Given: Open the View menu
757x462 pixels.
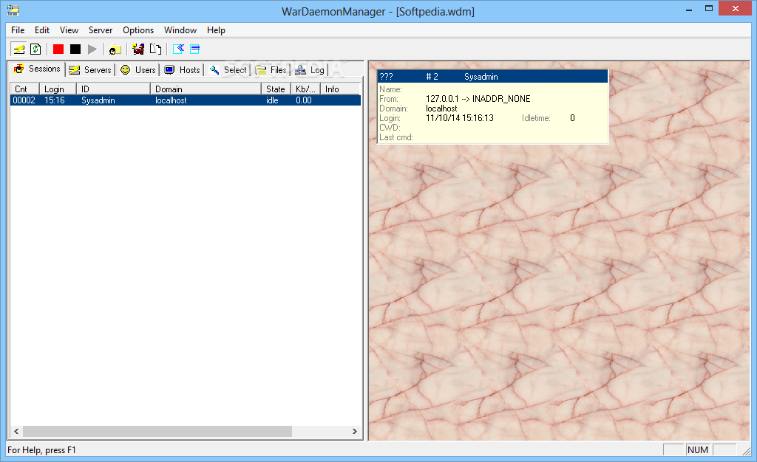Looking at the screenshot, I should (x=69, y=30).
